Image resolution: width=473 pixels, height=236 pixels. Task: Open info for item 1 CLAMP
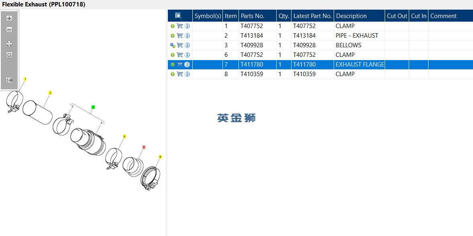click(187, 26)
